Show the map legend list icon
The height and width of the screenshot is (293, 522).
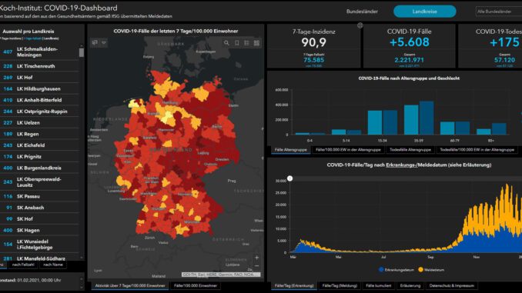coord(246,43)
